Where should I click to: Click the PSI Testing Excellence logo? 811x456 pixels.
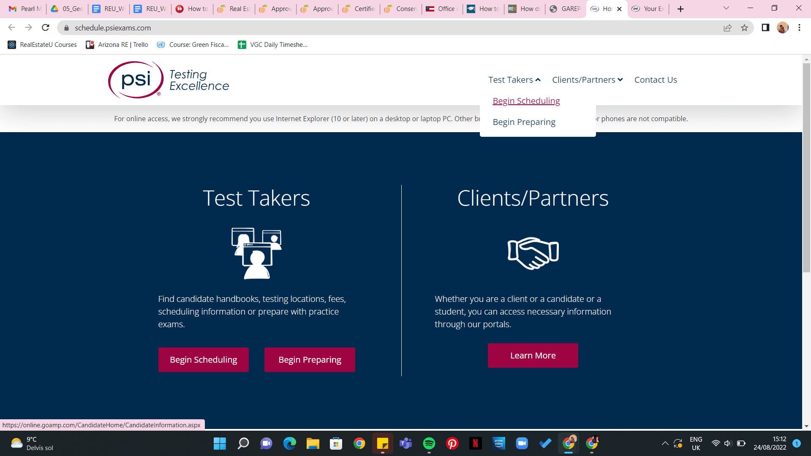168,80
